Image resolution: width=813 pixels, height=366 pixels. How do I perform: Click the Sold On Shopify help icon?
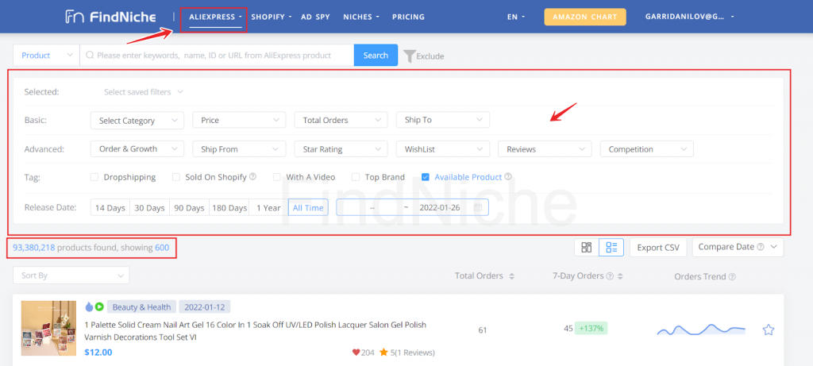click(252, 177)
